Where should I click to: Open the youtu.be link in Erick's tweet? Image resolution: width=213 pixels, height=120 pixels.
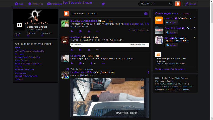pyautogui.click(x=136, y=24)
